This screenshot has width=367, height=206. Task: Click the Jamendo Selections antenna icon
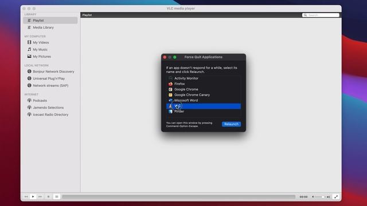click(x=29, y=107)
